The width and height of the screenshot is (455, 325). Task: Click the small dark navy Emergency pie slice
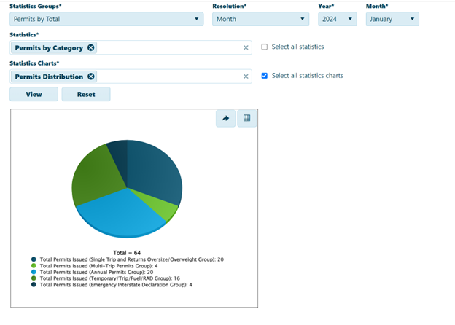tap(120, 160)
